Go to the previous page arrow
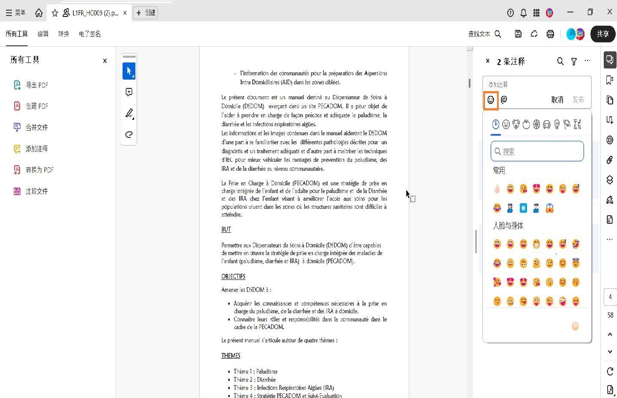This screenshot has height=398, width=617. [610, 334]
